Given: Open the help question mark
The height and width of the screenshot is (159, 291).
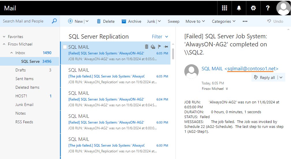Looking at the screenshot, I should tap(268, 8).
